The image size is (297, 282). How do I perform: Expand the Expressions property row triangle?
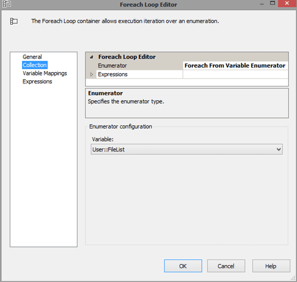(x=92, y=75)
